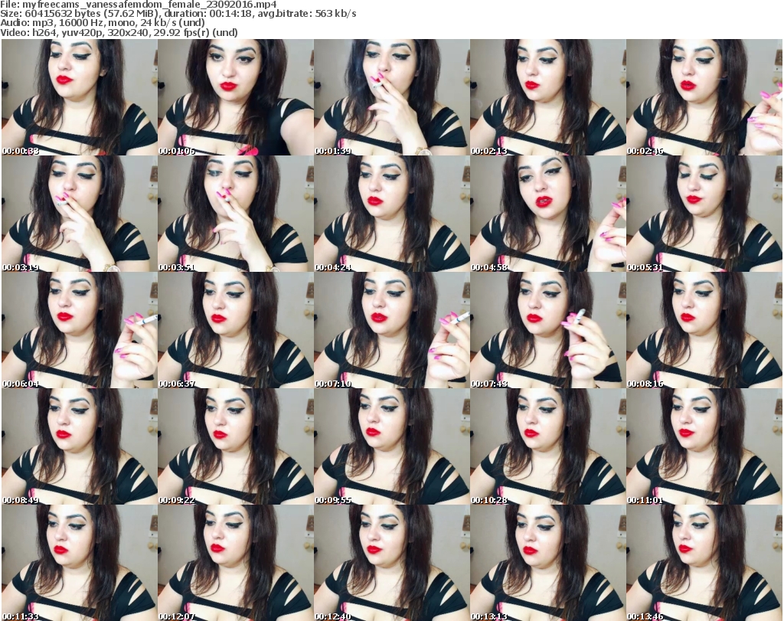Click the File name line in header
Viewport: 784px width, 621px height.
139,5
